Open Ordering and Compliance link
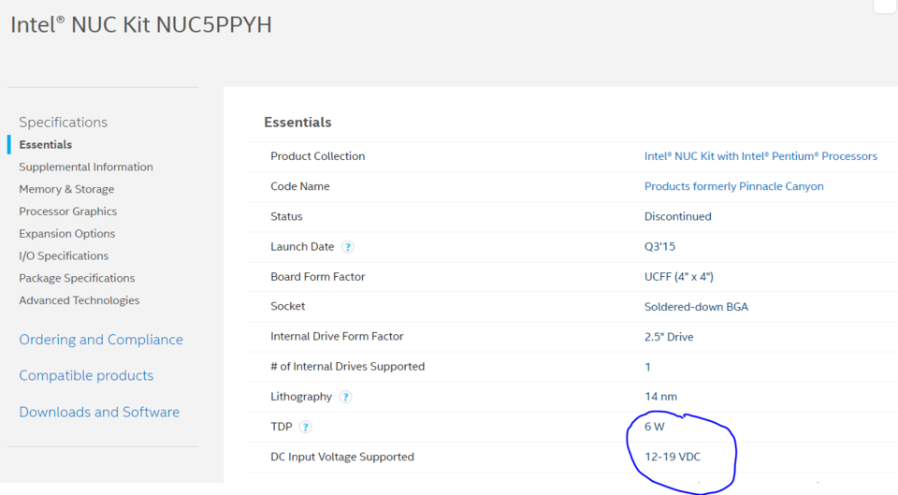Image resolution: width=898 pixels, height=495 pixels. (x=101, y=340)
